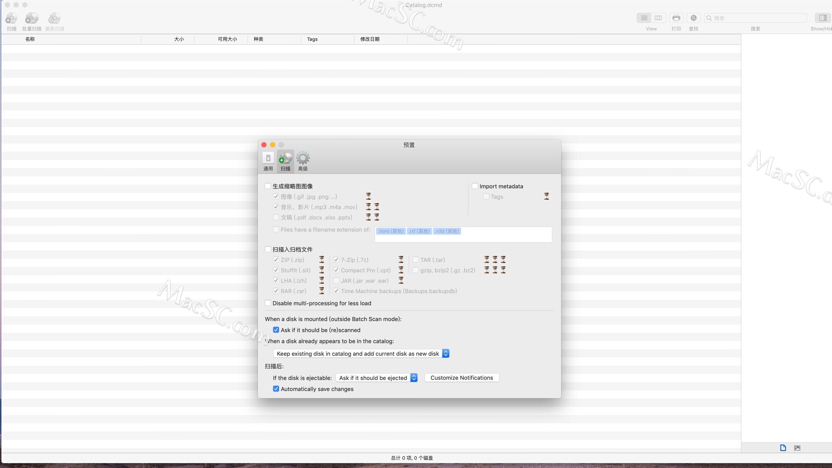Click hourglass icon beside Compact Pro (.cpt)
Screen dimensions: 832x468
[401, 270]
